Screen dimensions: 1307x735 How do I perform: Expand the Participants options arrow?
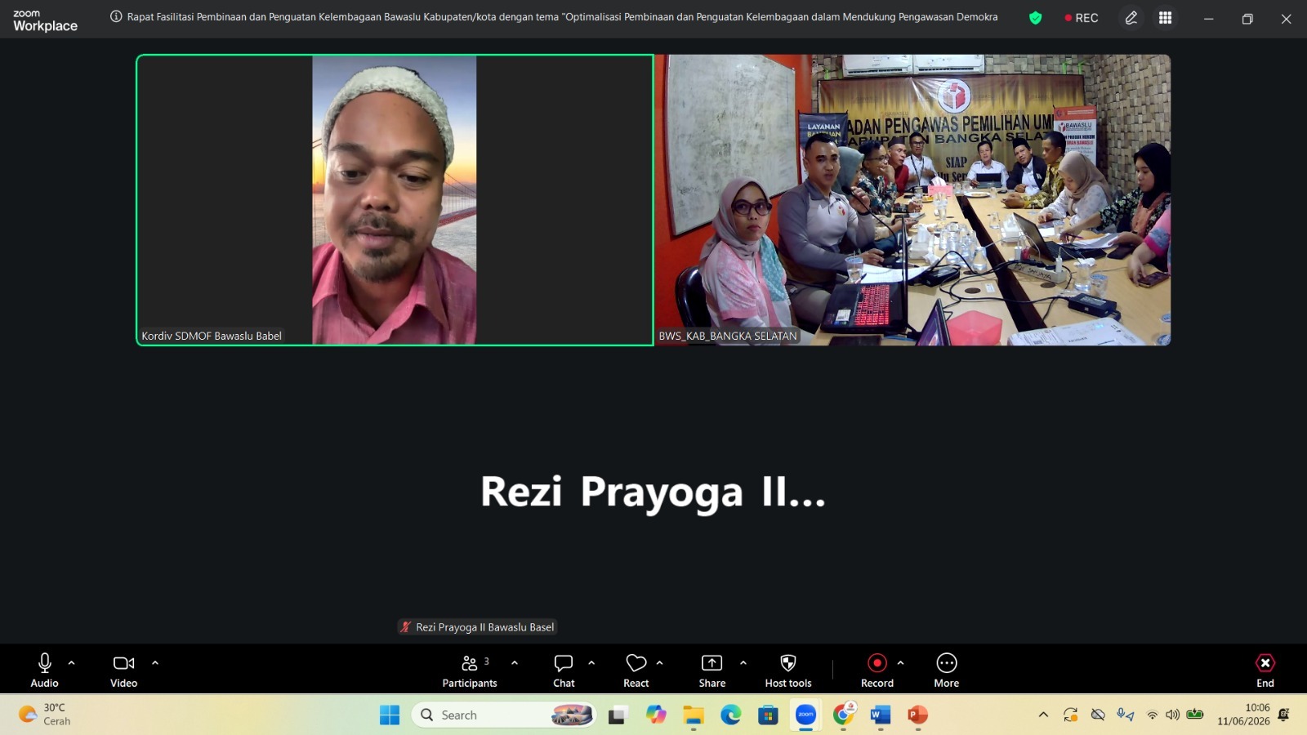point(515,663)
